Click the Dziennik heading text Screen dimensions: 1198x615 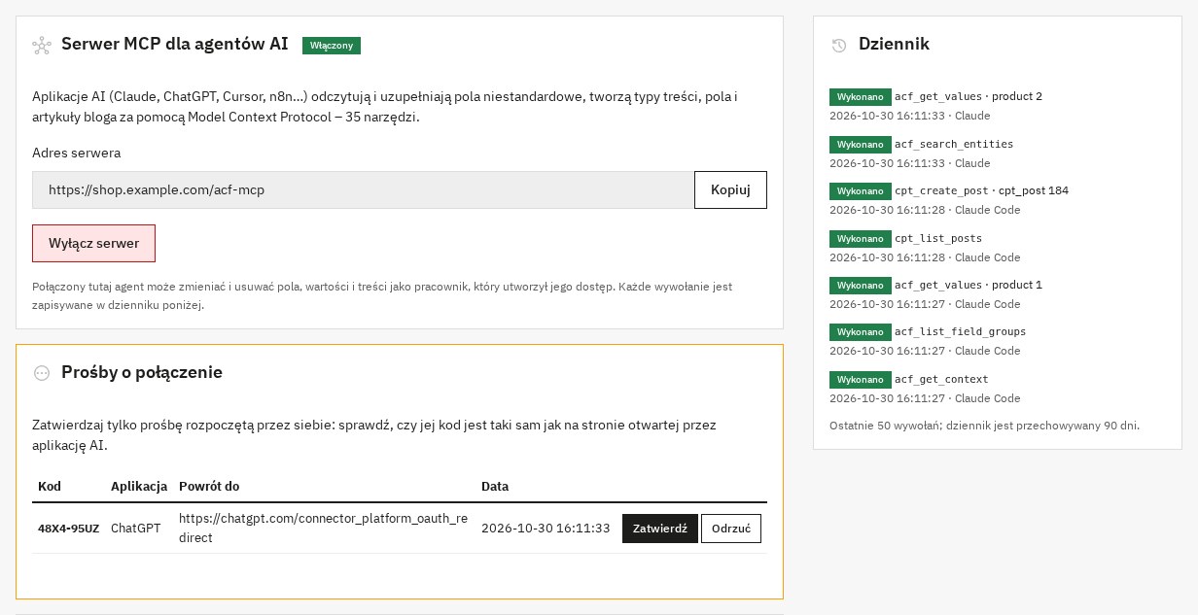click(894, 45)
